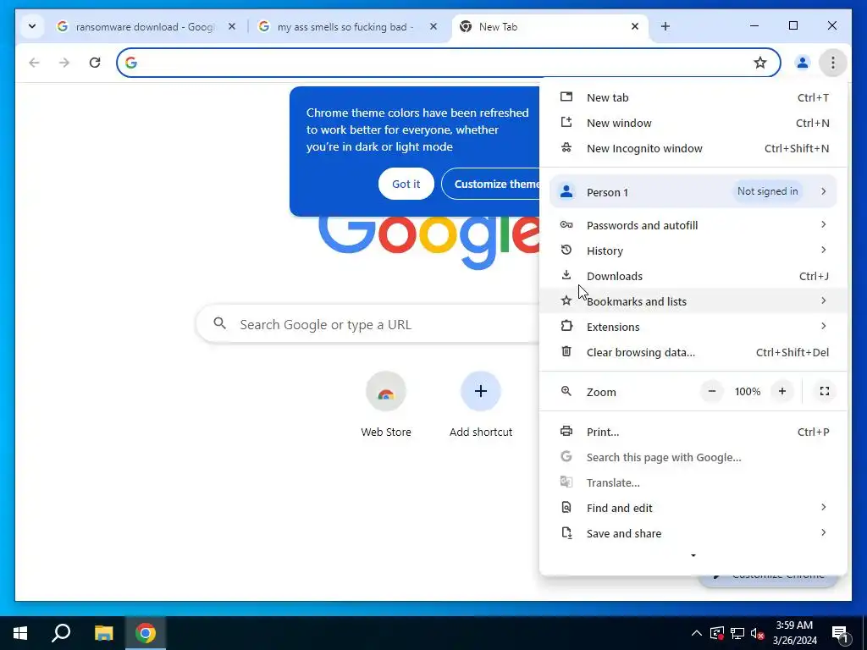The image size is (867, 650).
Task: Expand History submenu
Action: click(693, 251)
